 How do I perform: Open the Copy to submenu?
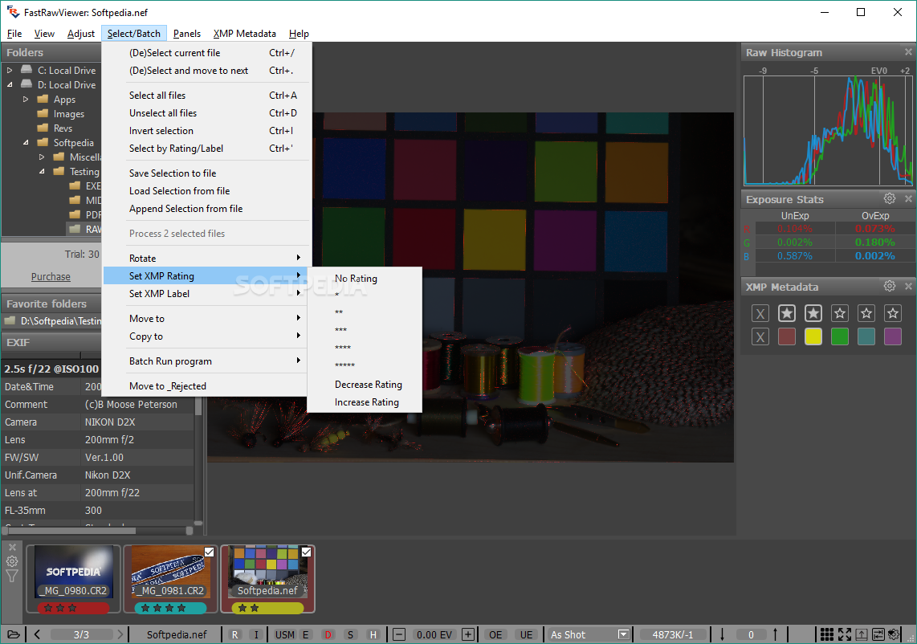pos(206,336)
